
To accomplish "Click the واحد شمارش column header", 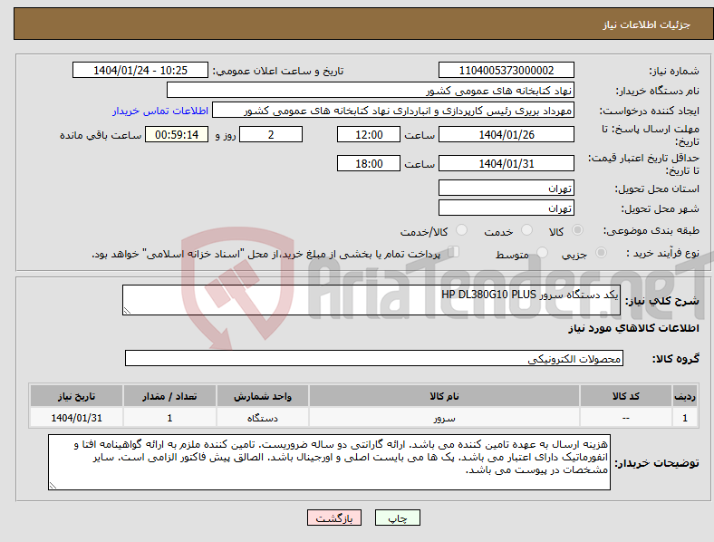I will [x=262, y=396].
